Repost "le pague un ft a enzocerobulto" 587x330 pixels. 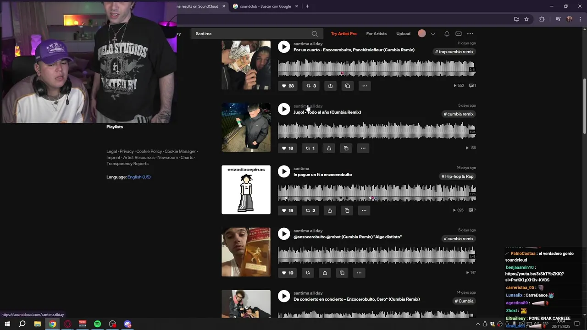(x=310, y=210)
